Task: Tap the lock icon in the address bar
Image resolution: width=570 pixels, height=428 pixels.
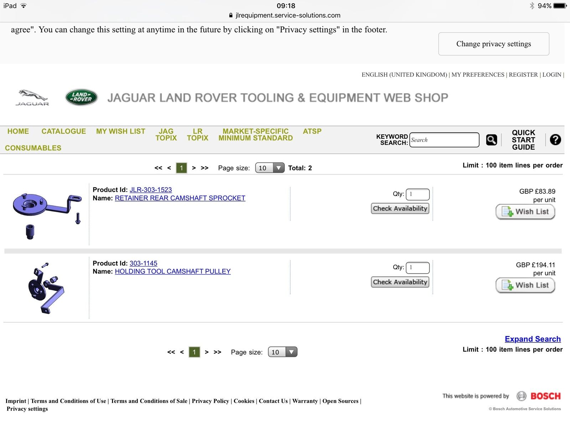Action: (231, 15)
